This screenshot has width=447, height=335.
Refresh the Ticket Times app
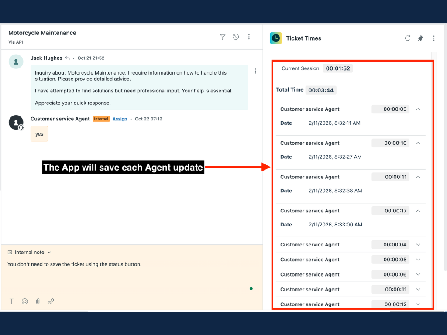pos(407,38)
